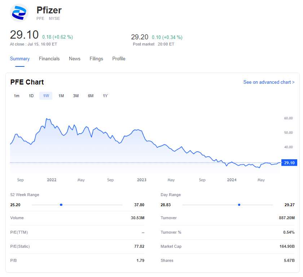The image size is (303, 277).
Task: Open the News tab
Action: (75, 59)
